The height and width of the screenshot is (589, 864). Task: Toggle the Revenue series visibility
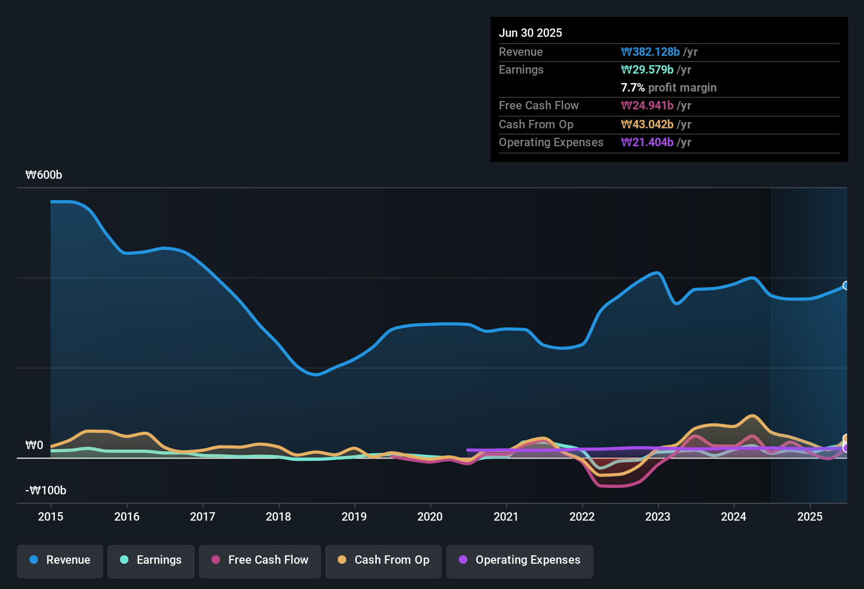pos(59,560)
